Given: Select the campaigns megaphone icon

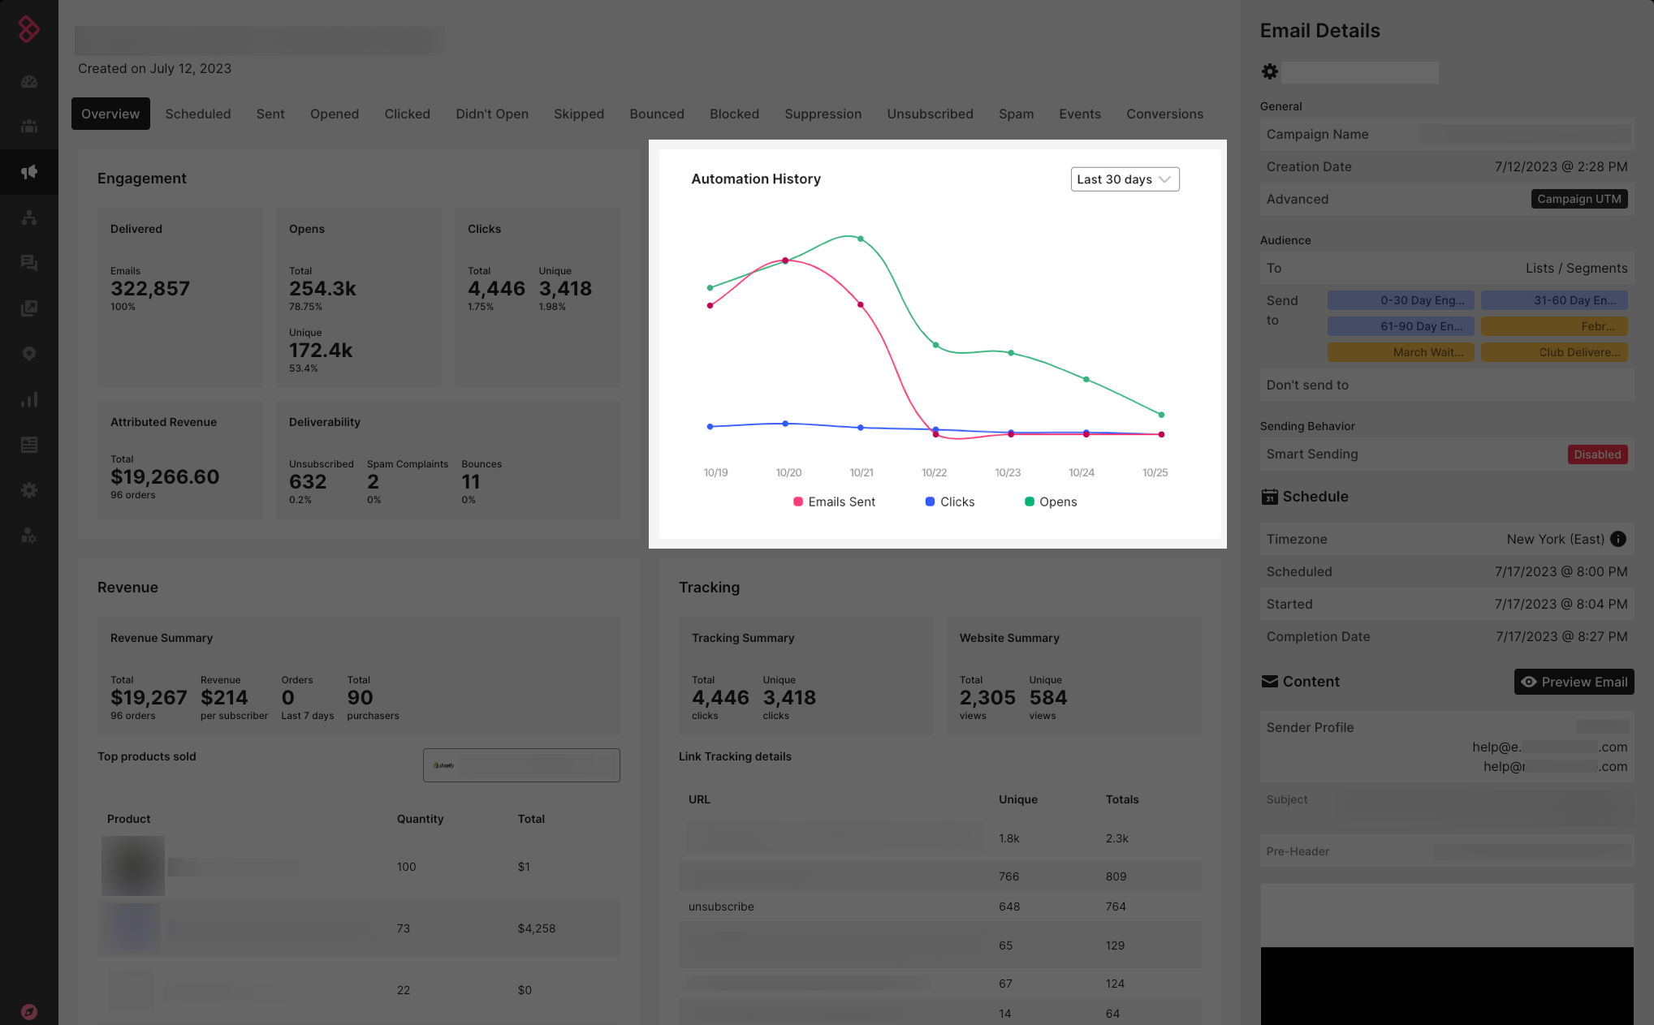Looking at the screenshot, I should tap(29, 172).
